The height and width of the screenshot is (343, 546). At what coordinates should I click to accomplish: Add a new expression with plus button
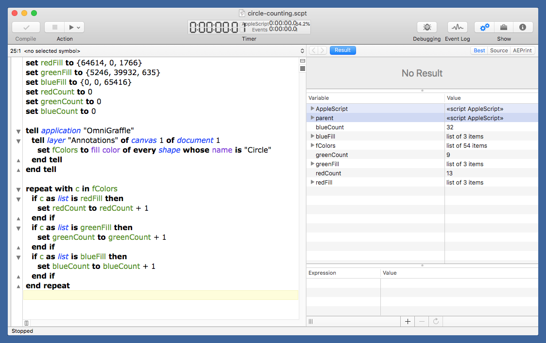click(408, 321)
